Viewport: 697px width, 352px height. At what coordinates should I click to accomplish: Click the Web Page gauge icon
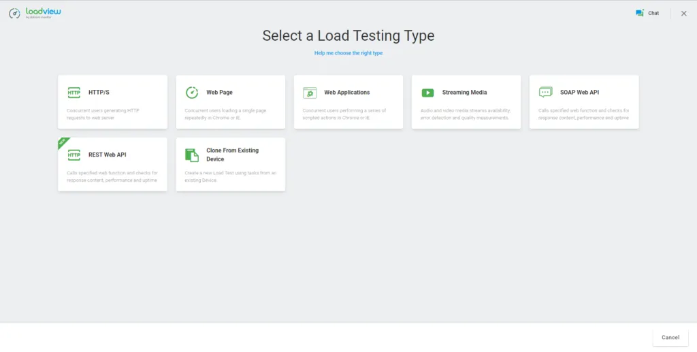point(192,93)
